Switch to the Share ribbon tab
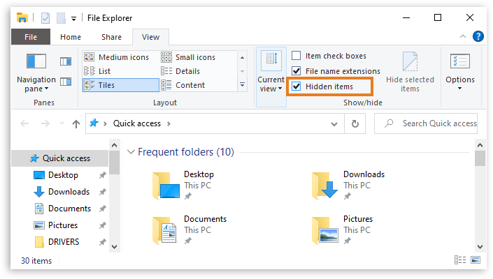The image size is (493, 279). tap(111, 37)
